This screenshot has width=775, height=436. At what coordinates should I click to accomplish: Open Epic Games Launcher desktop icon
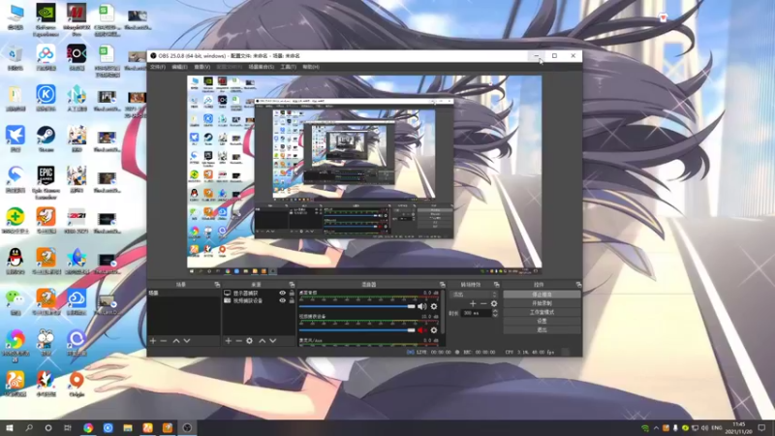point(46,182)
